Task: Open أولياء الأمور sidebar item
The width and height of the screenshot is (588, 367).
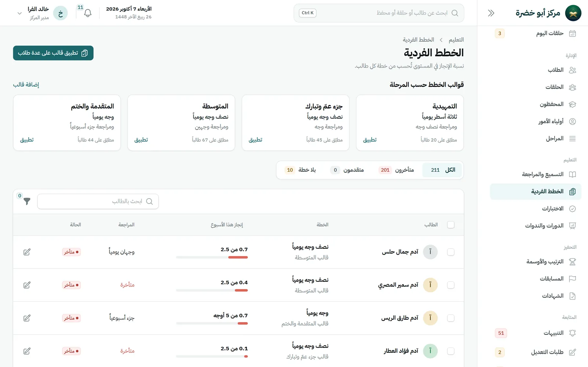Action: (x=536, y=121)
